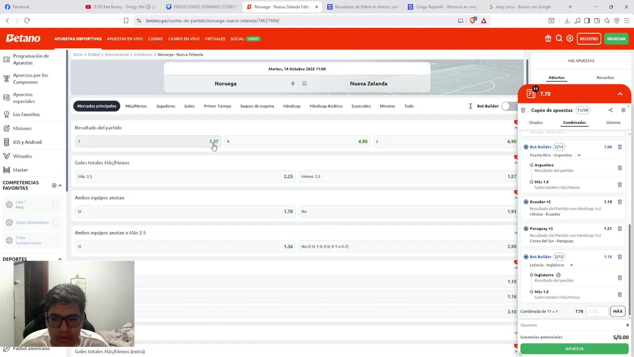Screen dimensions: 634x357
Task: Delete Inglaterra match result selection
Action: [x=620, y=278]
